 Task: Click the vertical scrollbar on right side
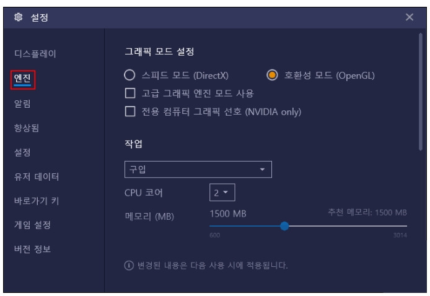421,92
